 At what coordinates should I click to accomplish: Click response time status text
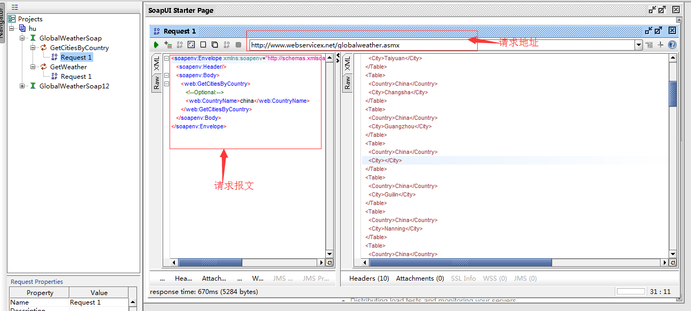(204, 291)
